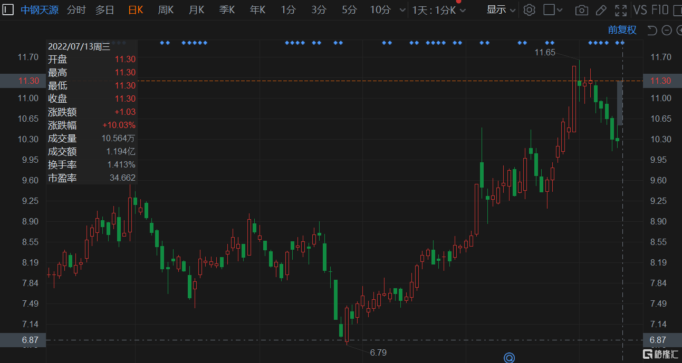Select the pencil drawing tool
This screenshot has width=682, height=363.
(601, 10)
